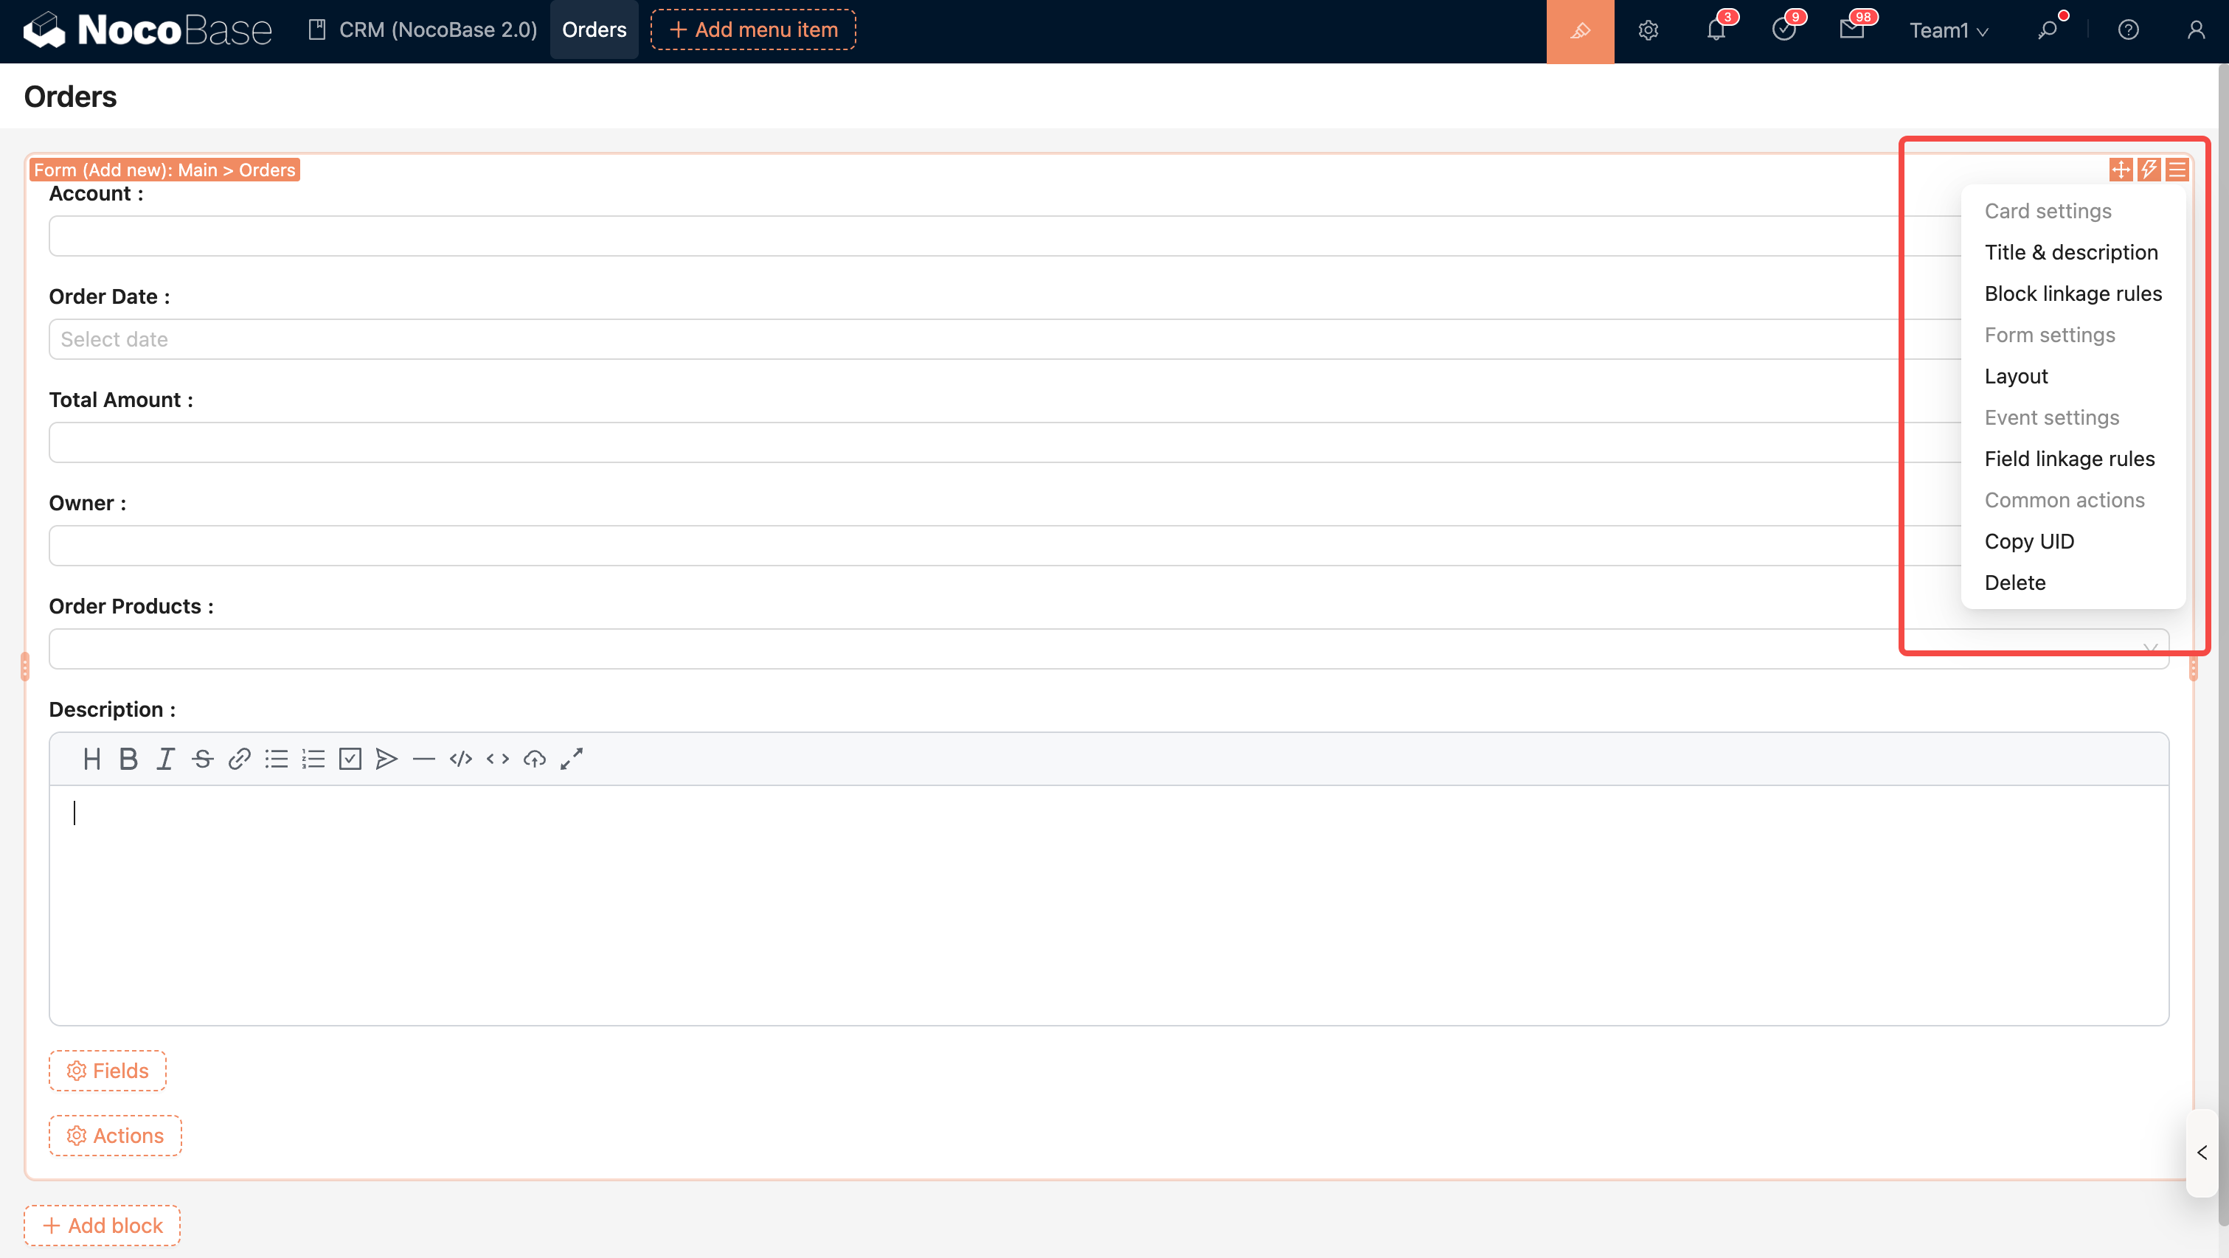This screenshot has height=1258, width=2229.
Task: Choose Layout from the settings menu
Action: (x=2015, y=376)
